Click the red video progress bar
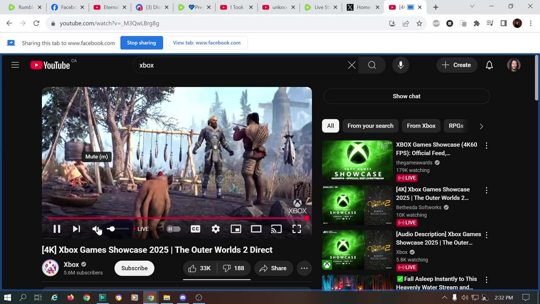Image resolution: width=540 pixels, height=304 pixels. [x=177, y=218]
